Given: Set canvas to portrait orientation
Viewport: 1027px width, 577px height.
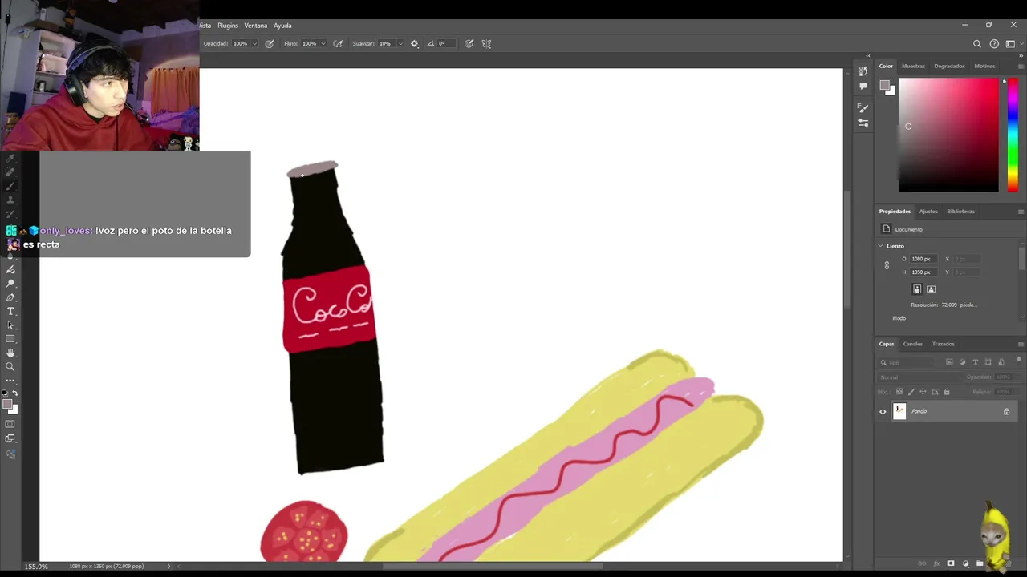Looking at the screenshot, I should [x=917, y=289].
